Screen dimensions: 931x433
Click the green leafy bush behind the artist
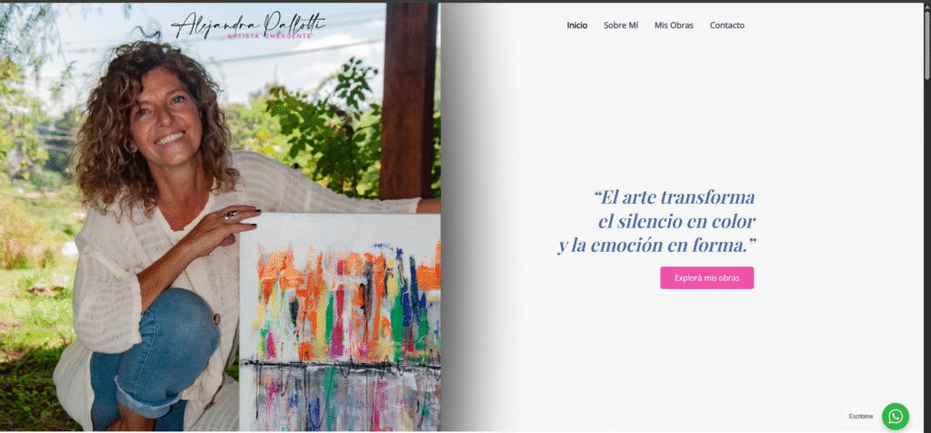pos(321,131)
